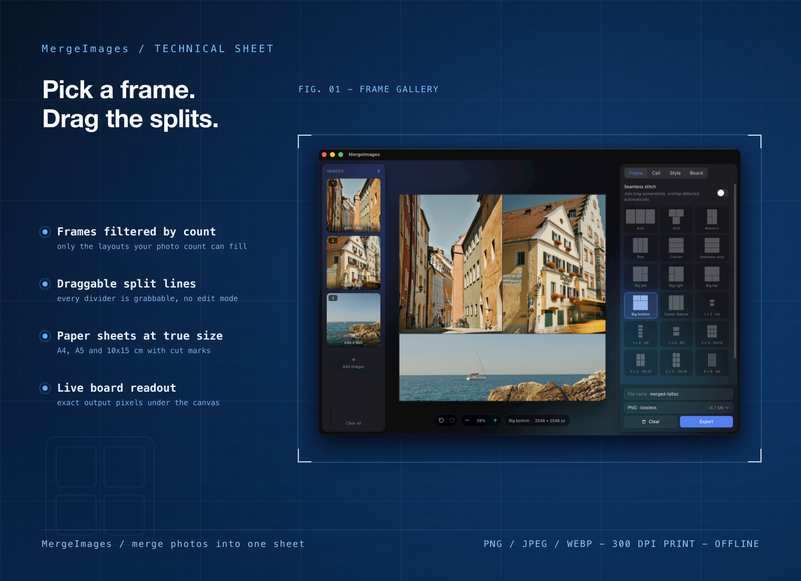
Task: Toggle the Seamless stitch switch
Action: 722,193
